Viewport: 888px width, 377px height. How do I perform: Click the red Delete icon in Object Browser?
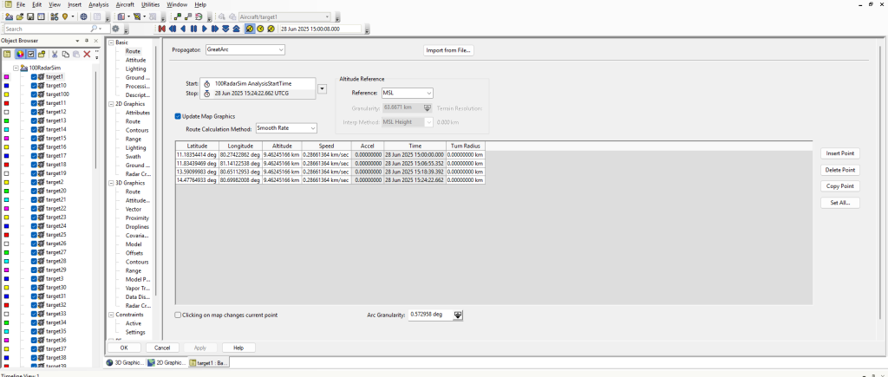point(87,54)
